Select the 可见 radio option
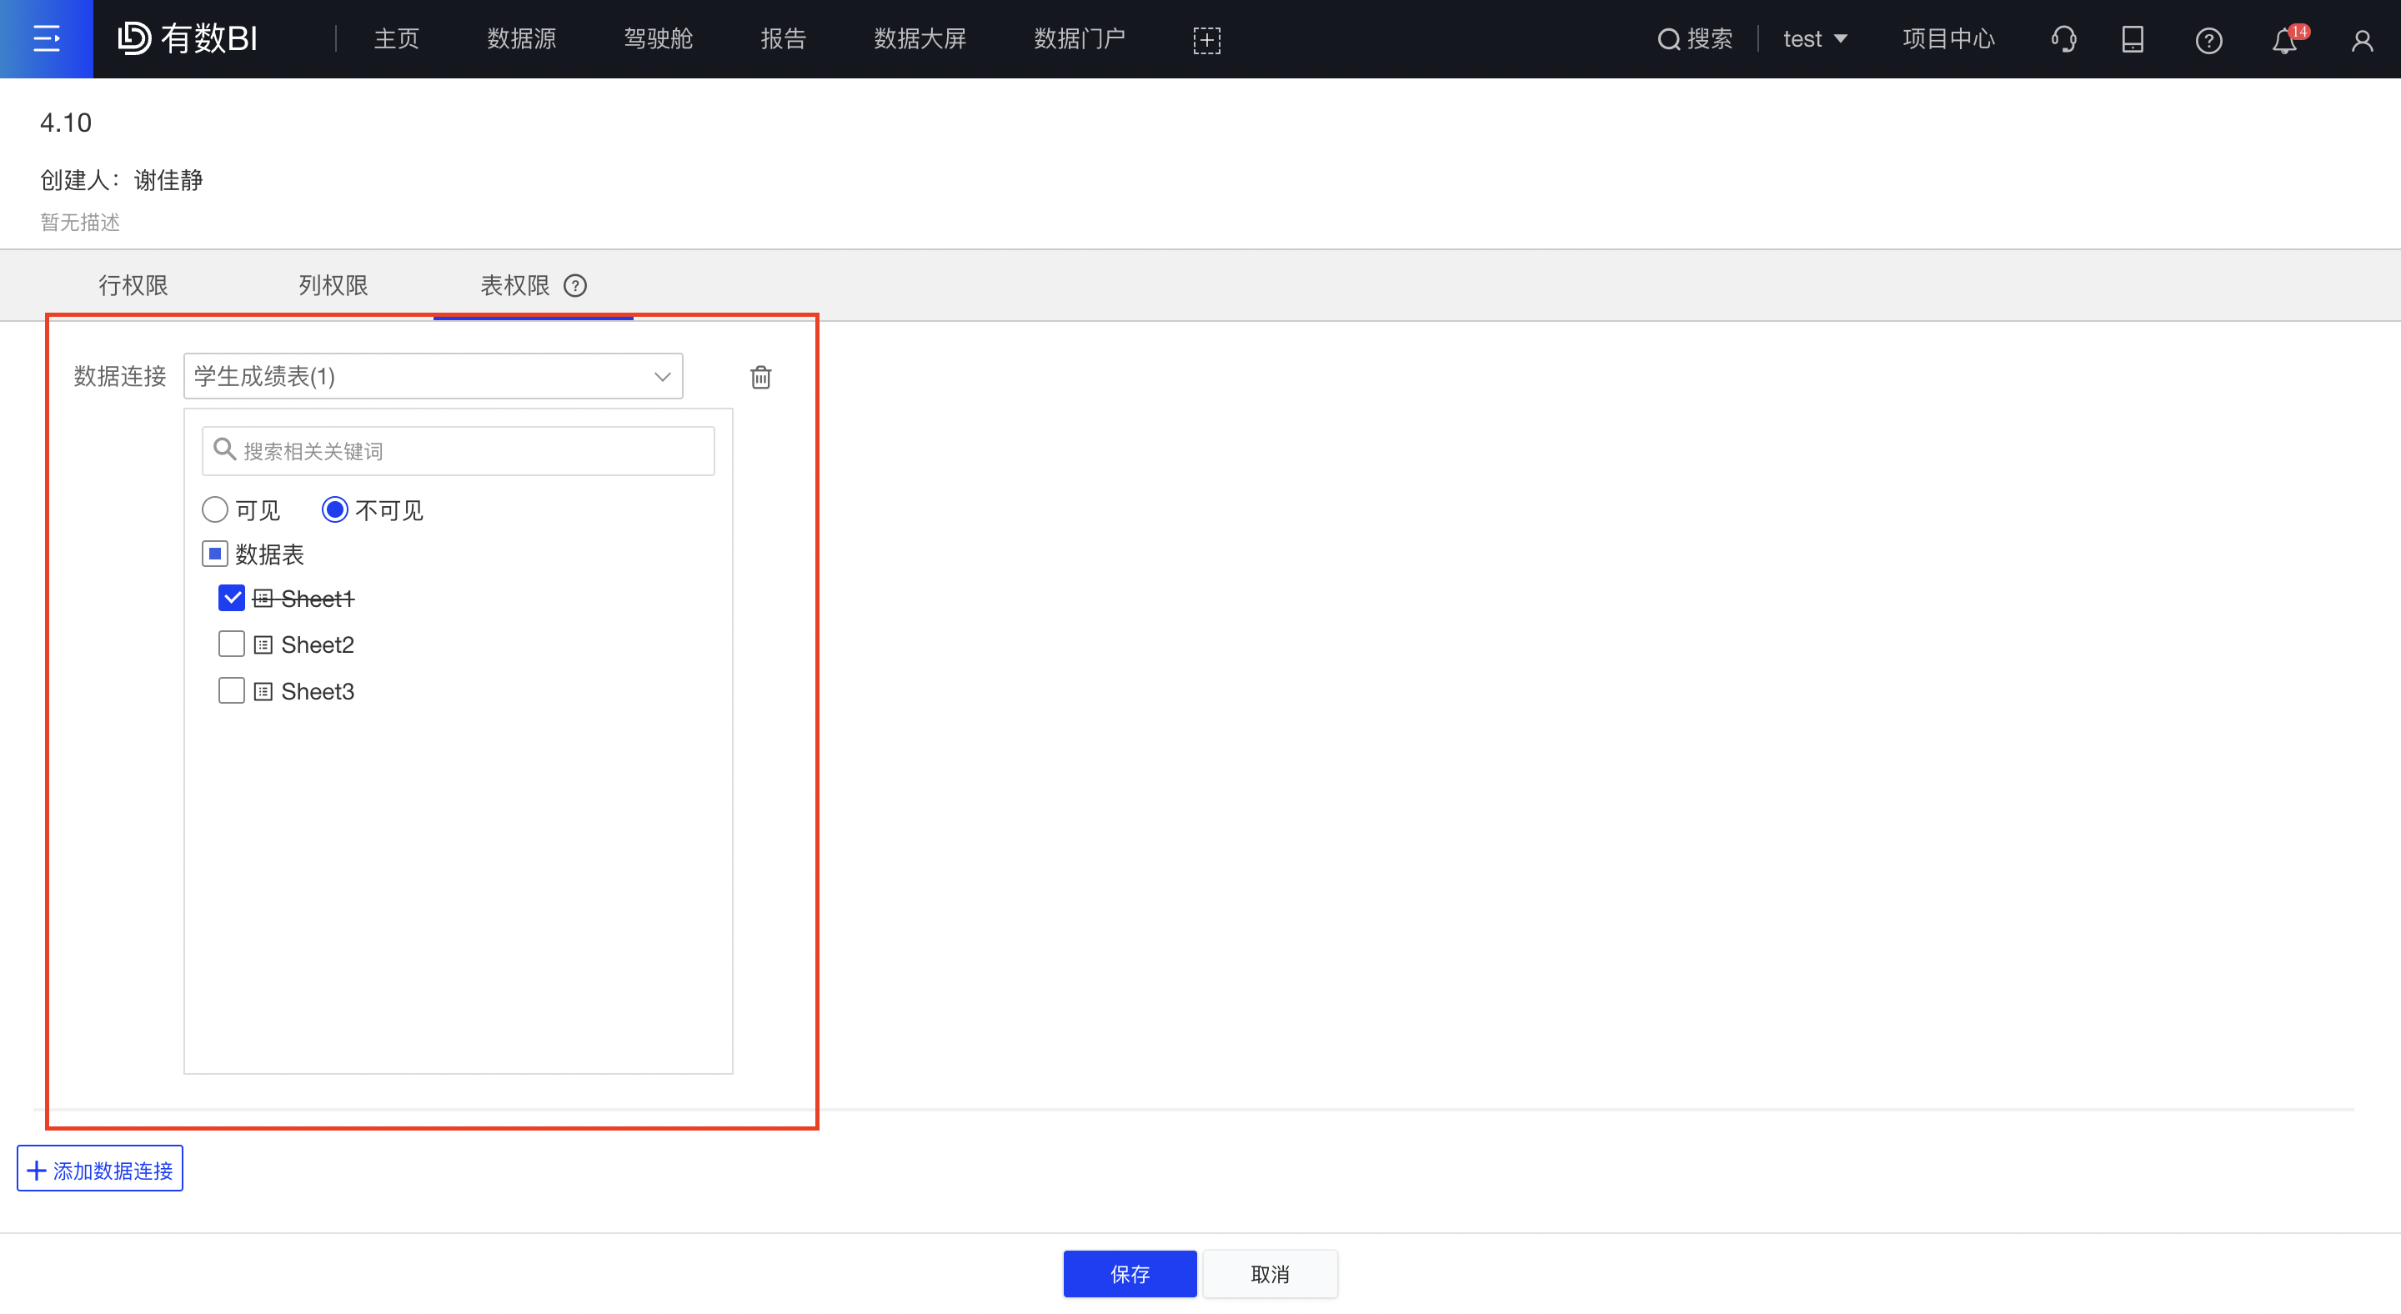The width and height of the screenshot is (2401, 1314). [214, 509]
